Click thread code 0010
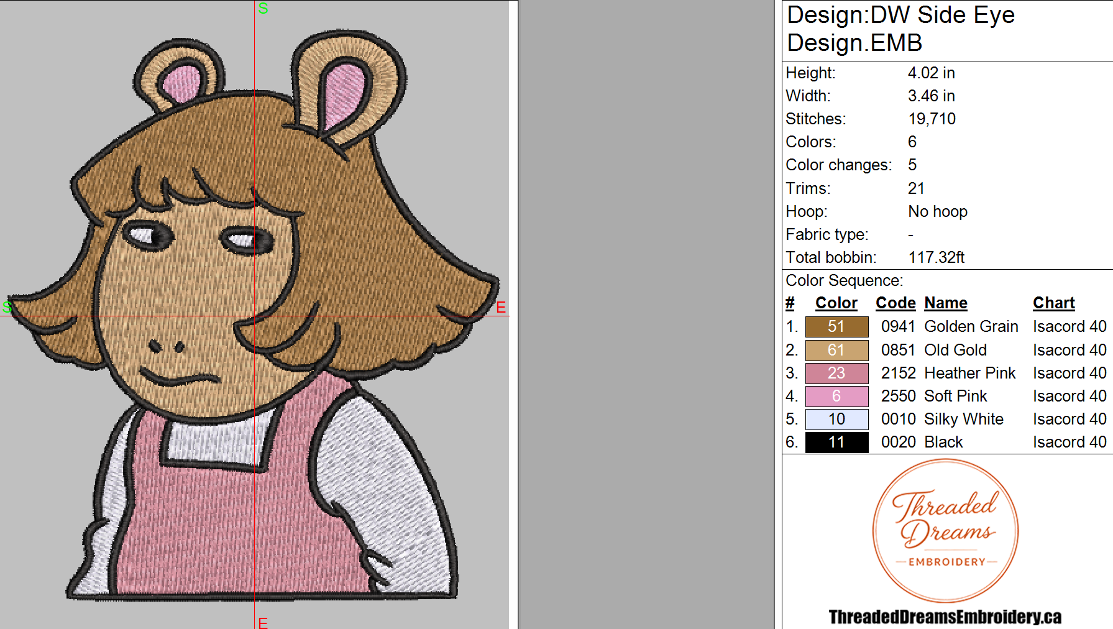This screenshot has height=629, width=1113. (x=898, y=419)
